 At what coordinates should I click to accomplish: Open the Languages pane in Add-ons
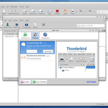[45, 36]
